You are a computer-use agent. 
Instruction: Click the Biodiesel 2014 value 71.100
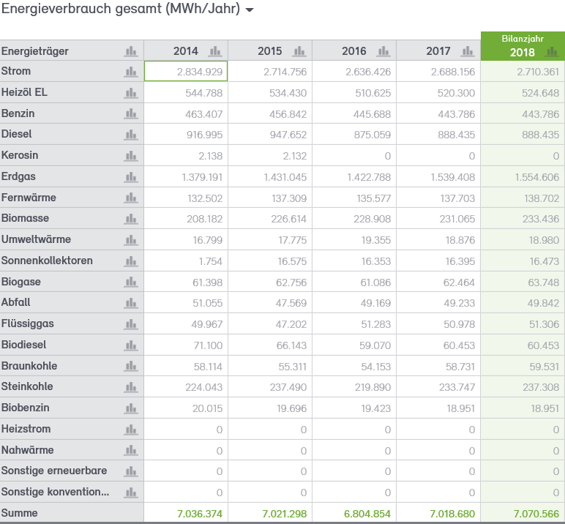(208, 345)
